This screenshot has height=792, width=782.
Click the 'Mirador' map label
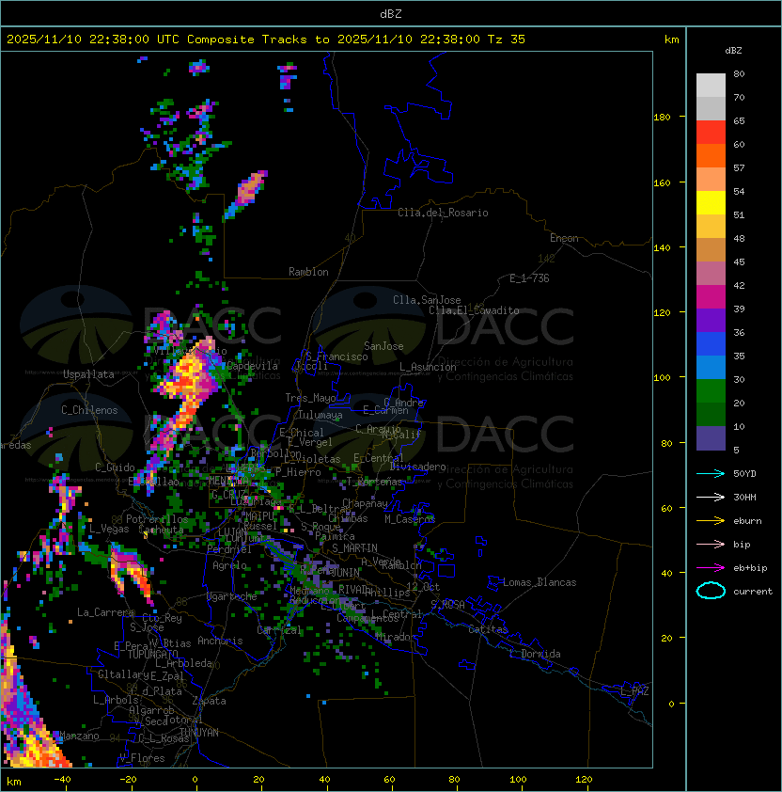[396, 637]
